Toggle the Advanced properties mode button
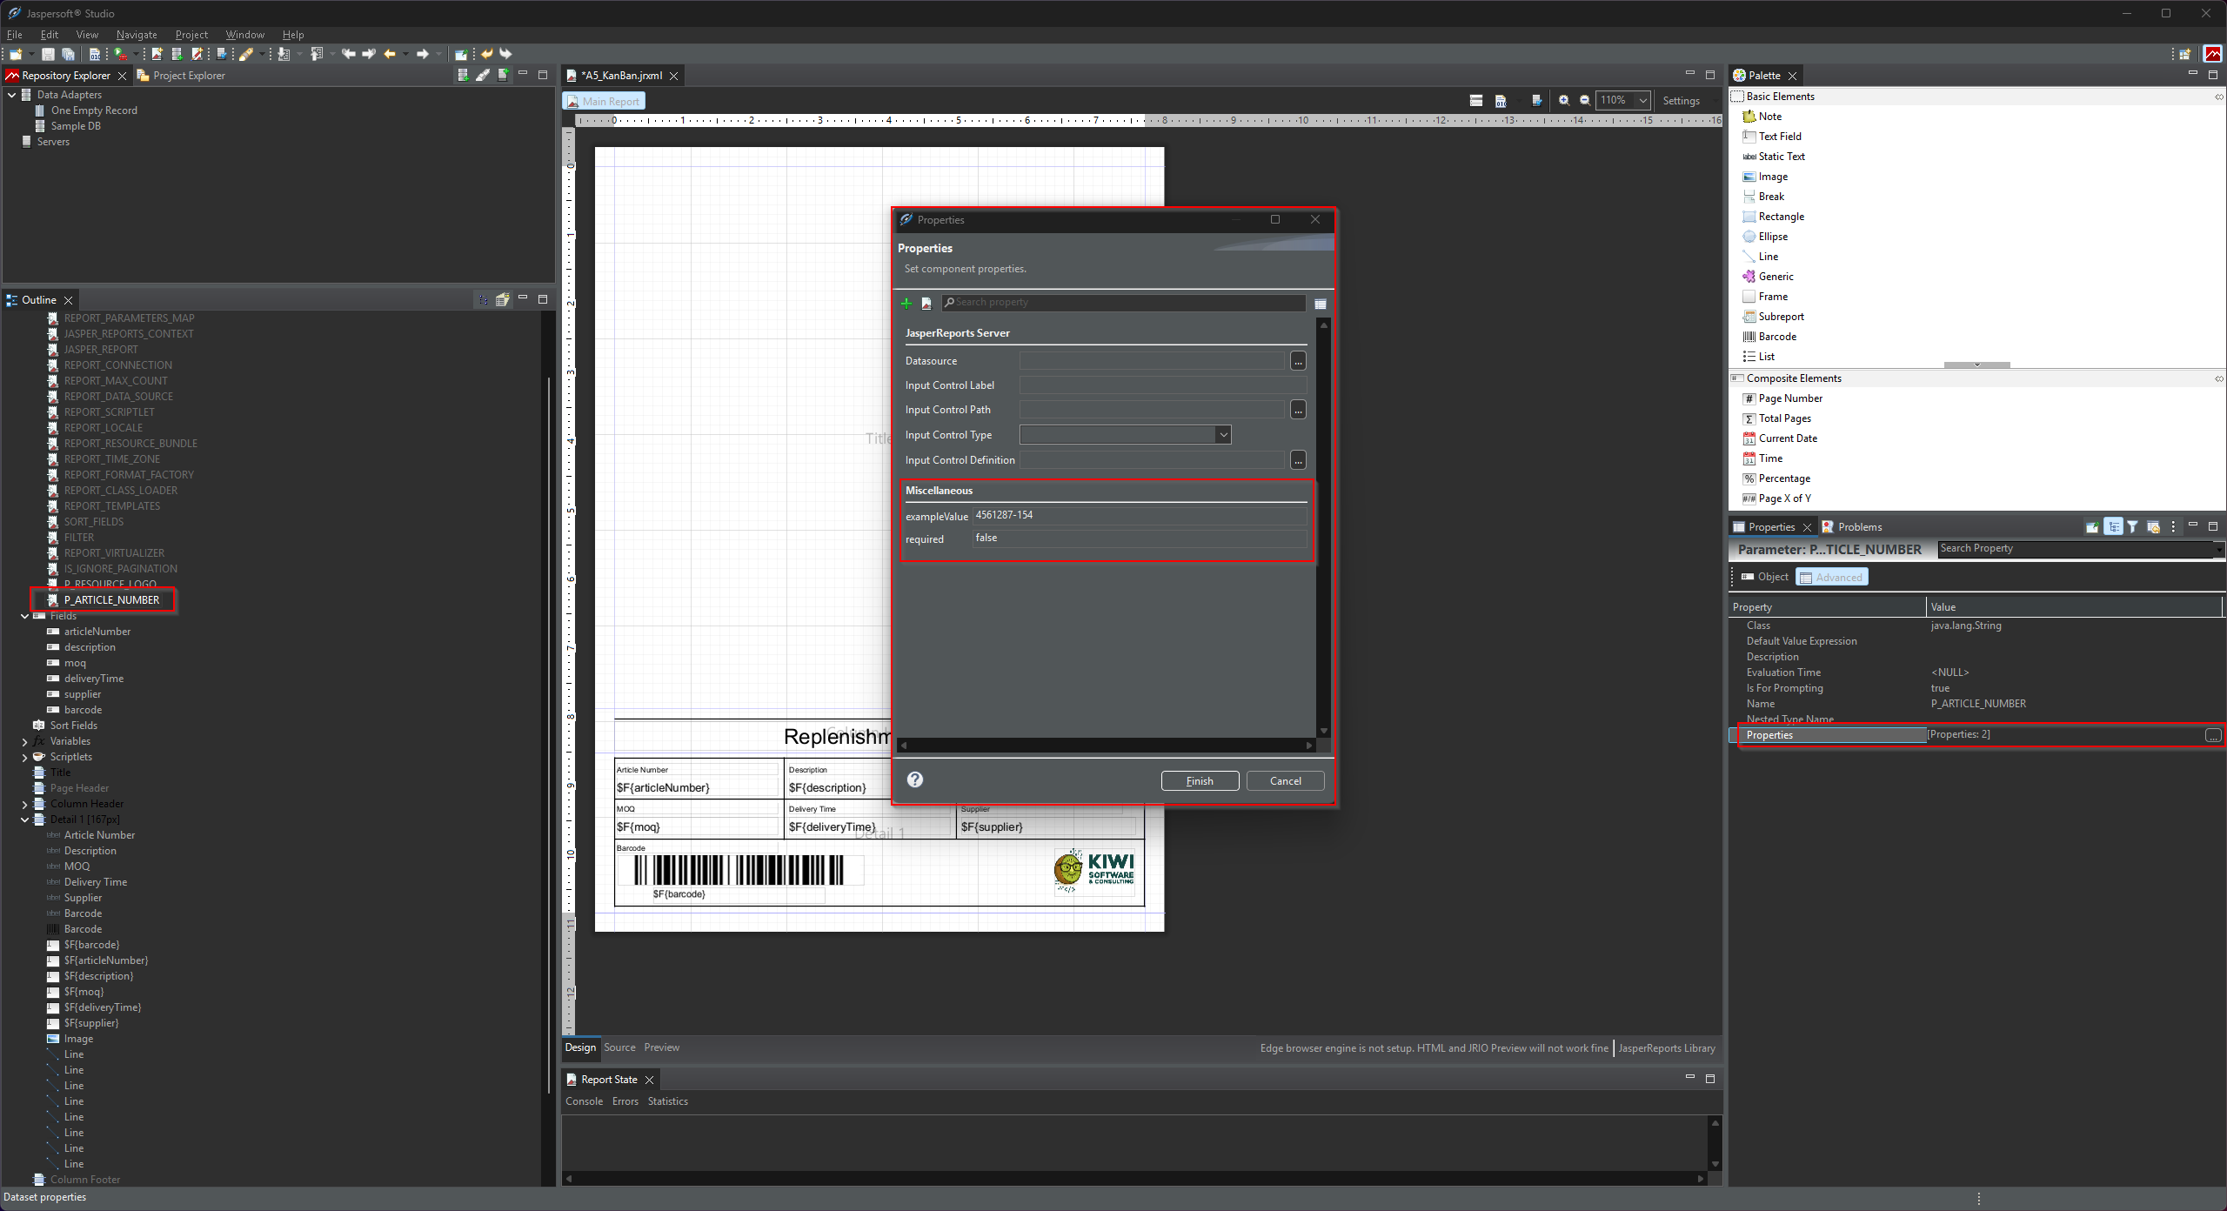 point(1831,577)
